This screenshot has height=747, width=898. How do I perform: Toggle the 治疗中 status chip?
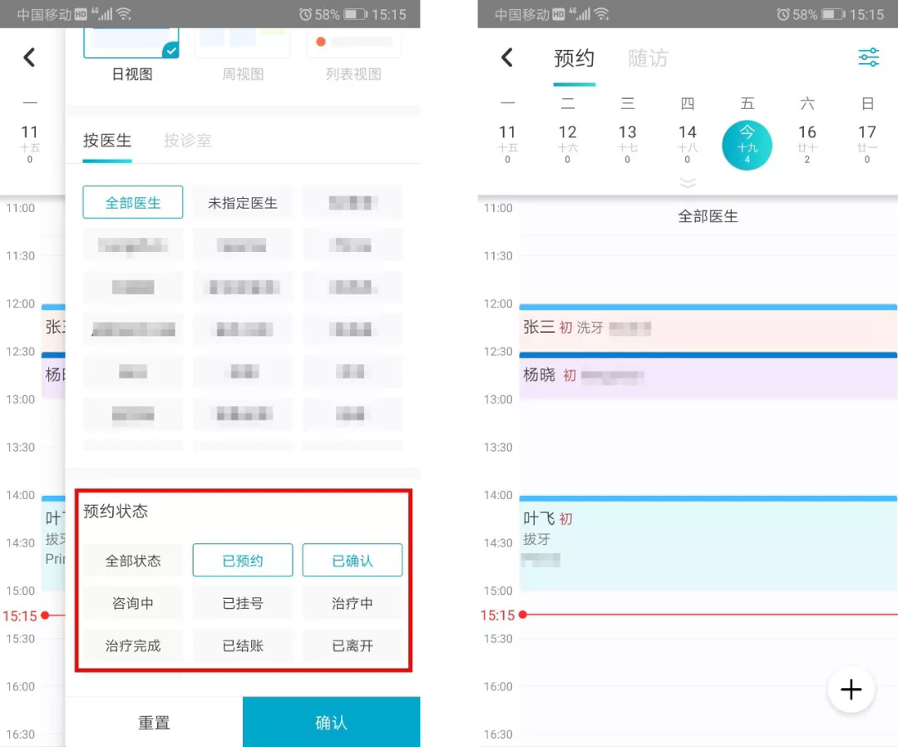pos(353,603)
